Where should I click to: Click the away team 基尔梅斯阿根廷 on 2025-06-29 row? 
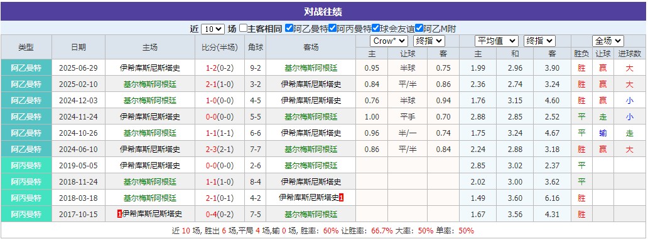click(x=311, y=68)
